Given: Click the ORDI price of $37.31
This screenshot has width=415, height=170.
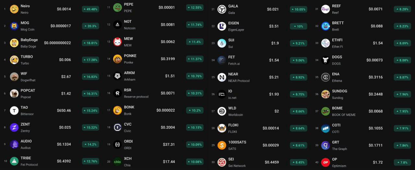Looking at the screenshot, I should point(169,144).
